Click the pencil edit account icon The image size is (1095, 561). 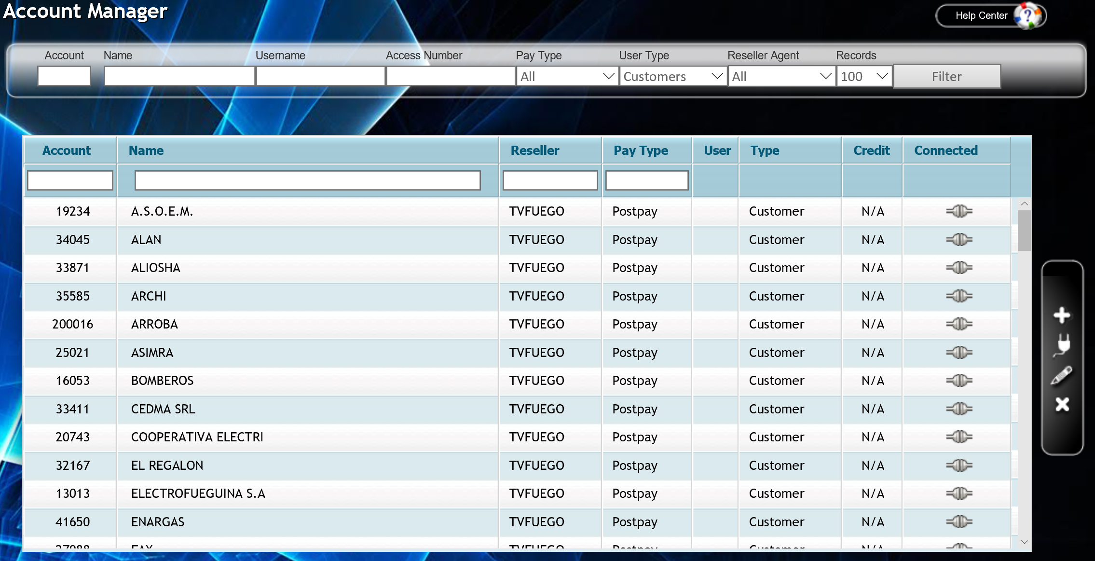tap(1062, 375)
